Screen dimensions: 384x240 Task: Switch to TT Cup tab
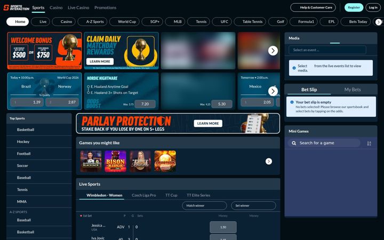[171, 195]
